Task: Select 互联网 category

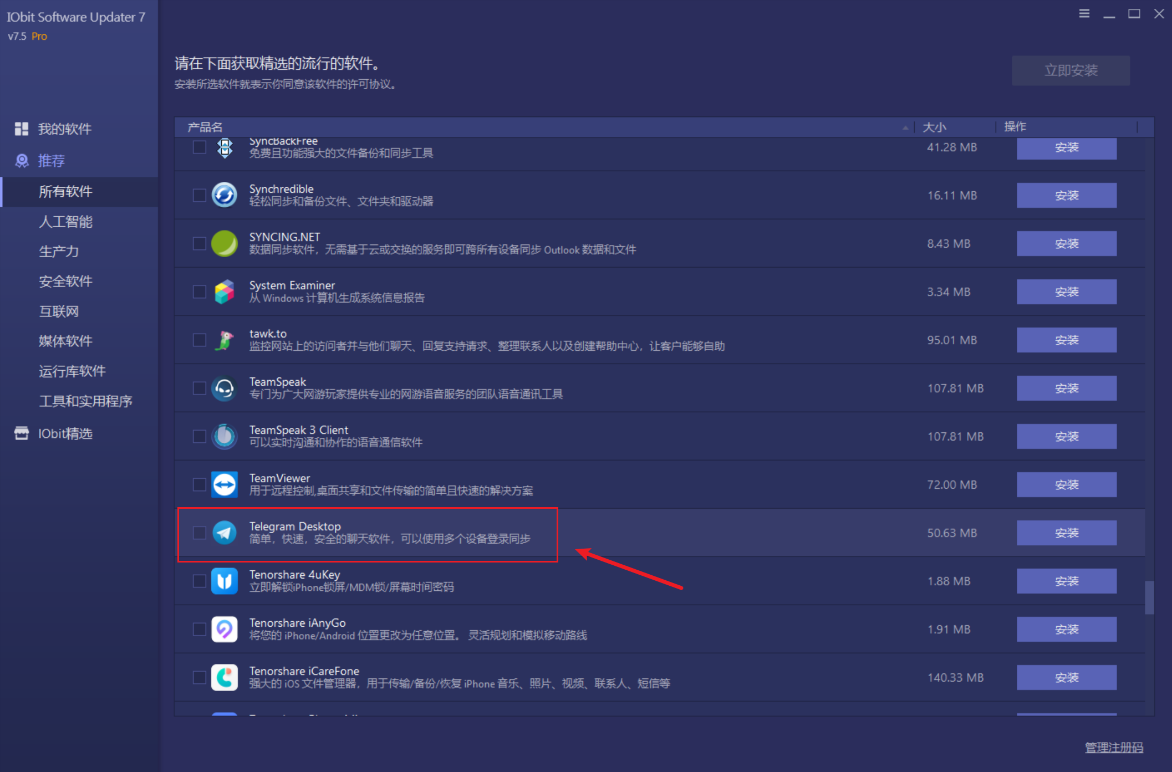Action: (x=79, y=311)
